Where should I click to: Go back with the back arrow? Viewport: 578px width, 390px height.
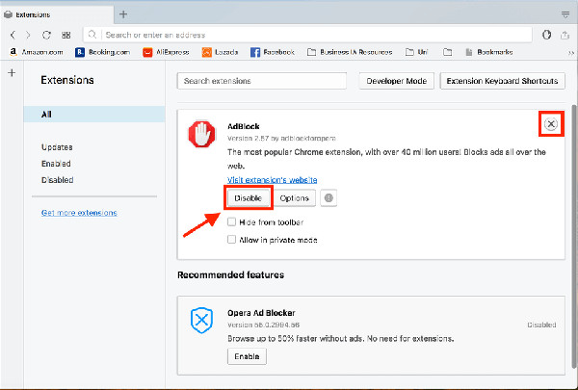coord(13,35)
